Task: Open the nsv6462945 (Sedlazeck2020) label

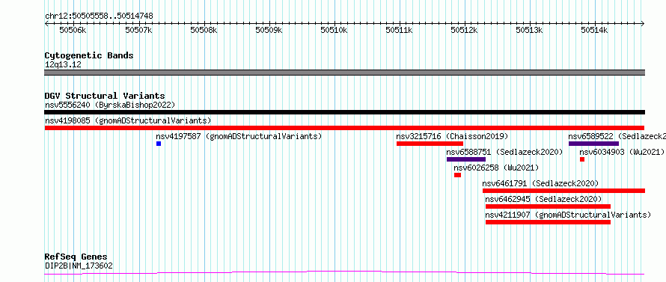Action: [544, 199]
